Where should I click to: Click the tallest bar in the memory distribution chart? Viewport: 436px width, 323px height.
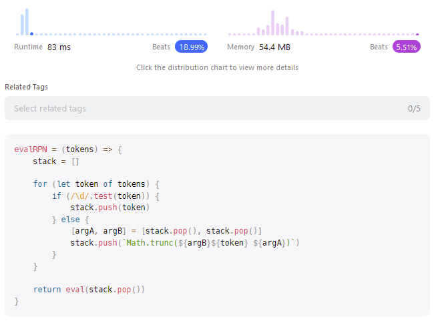tap(272, 23)
